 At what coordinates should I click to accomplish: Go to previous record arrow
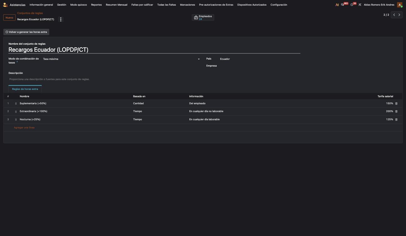[394, 15]
